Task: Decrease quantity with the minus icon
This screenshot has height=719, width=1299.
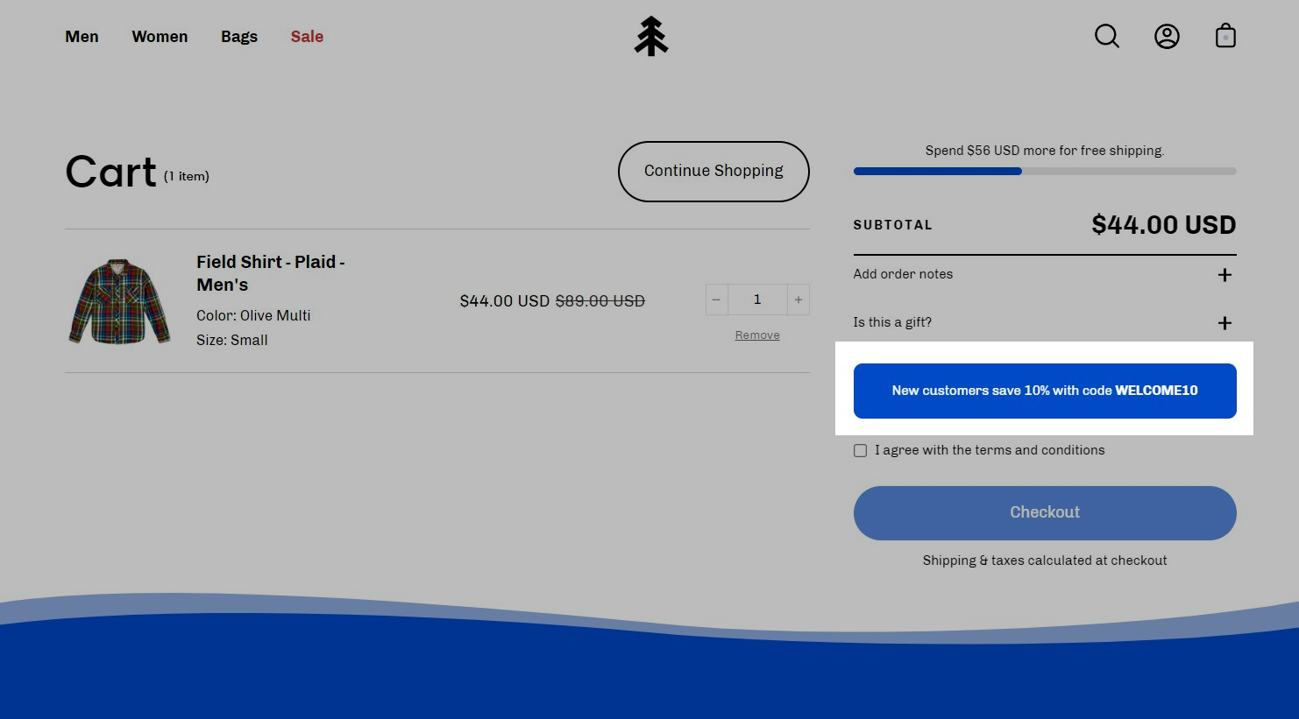Action: [x=716, y=300]
